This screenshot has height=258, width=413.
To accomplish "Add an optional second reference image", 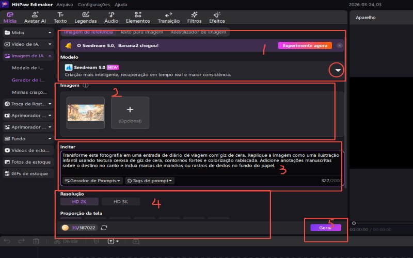I will pos(130,112).
